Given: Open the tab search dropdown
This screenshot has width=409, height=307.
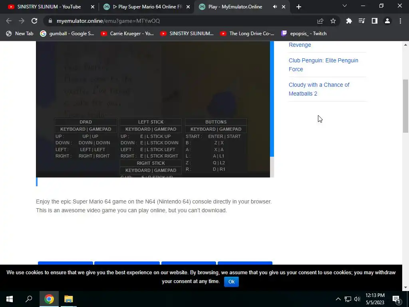Looking at the screenshot, I should [345, 6].
